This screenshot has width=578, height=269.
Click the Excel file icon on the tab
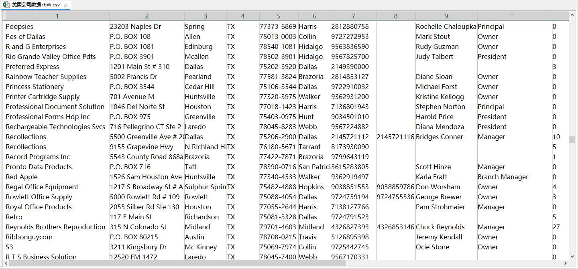coord(6,5)
